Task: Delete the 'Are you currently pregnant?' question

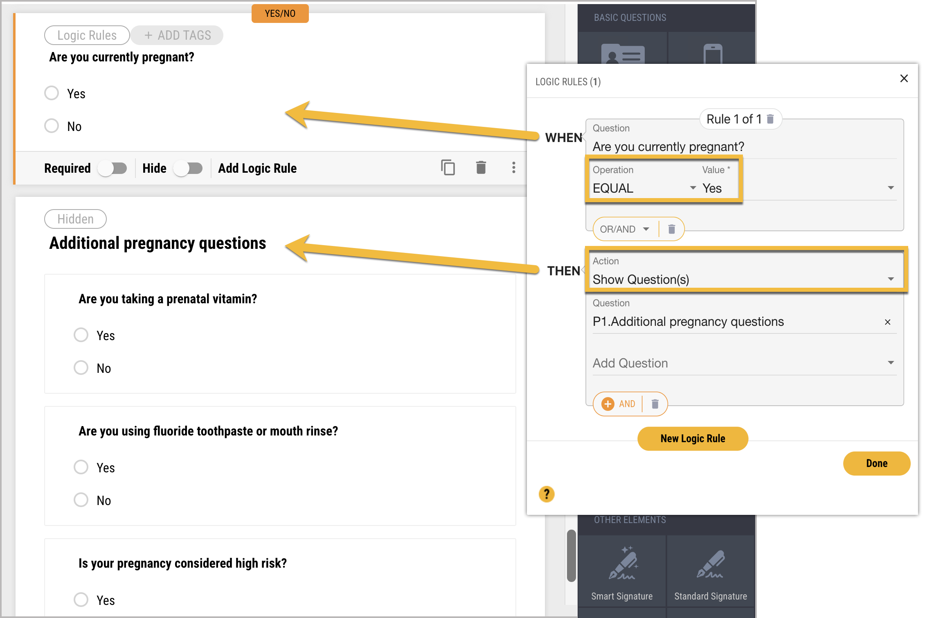Action: [x=481, y=167]
